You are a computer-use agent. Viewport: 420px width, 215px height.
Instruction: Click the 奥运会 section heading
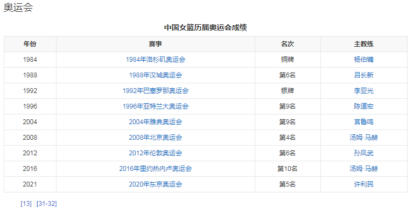[x=18, y=7]
